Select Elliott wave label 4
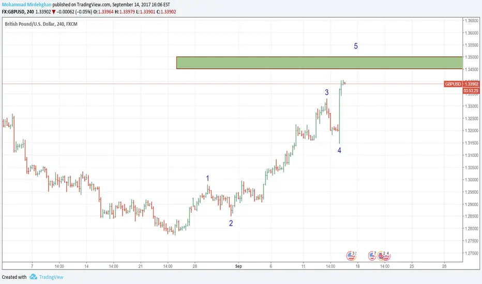The height and width of the screenshot is (284, 482). [x=339, y=150]
